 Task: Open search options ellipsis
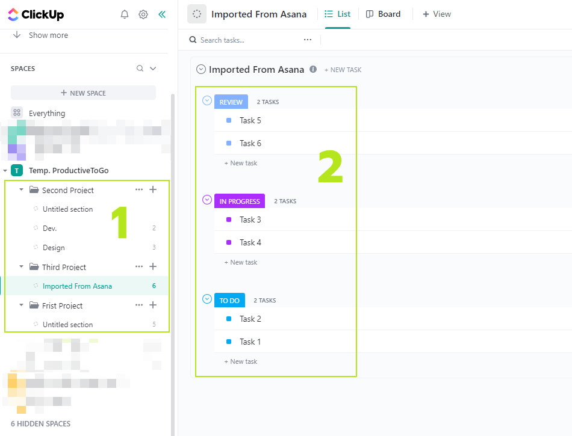(308, 40)
